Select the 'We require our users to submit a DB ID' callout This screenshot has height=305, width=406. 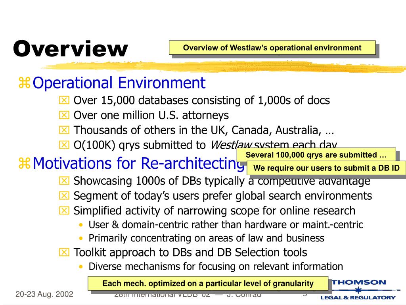[327, 168]
